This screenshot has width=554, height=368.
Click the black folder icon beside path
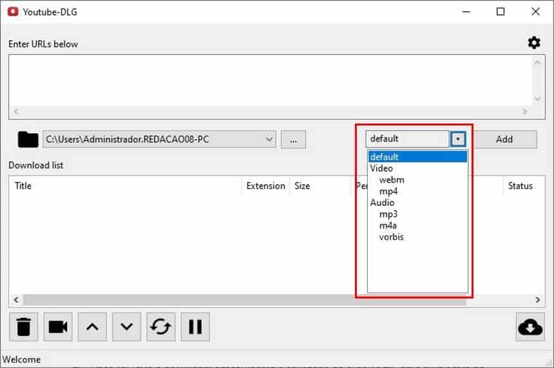(x=28, y=140)
